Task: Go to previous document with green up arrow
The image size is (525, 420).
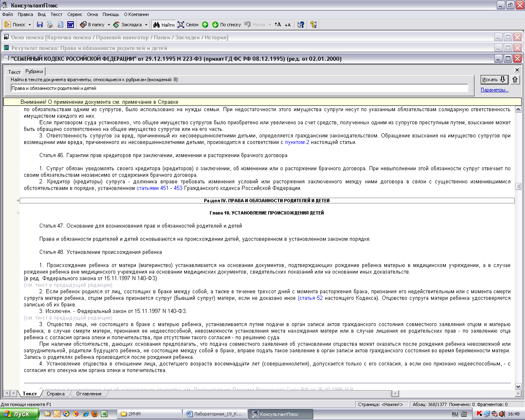Action: 205,25
